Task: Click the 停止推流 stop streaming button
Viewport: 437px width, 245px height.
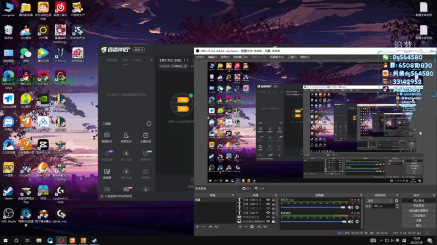Action: click(x=418, y=200)
